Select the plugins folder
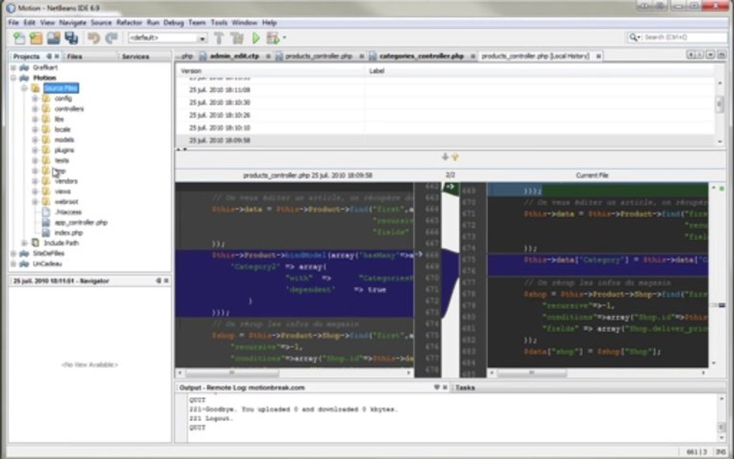Image resolution: width=734 pixels, height=459 pixels. [64, 150]
